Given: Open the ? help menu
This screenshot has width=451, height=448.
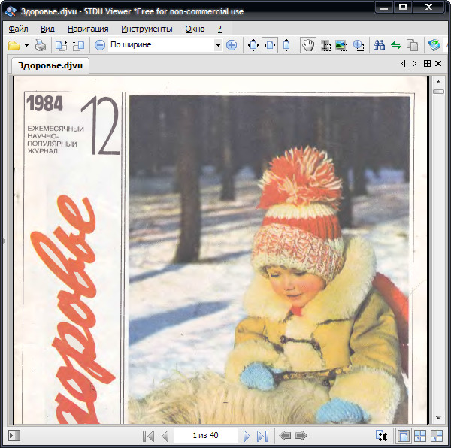Looking at the screenshot, I should point(219,29).
